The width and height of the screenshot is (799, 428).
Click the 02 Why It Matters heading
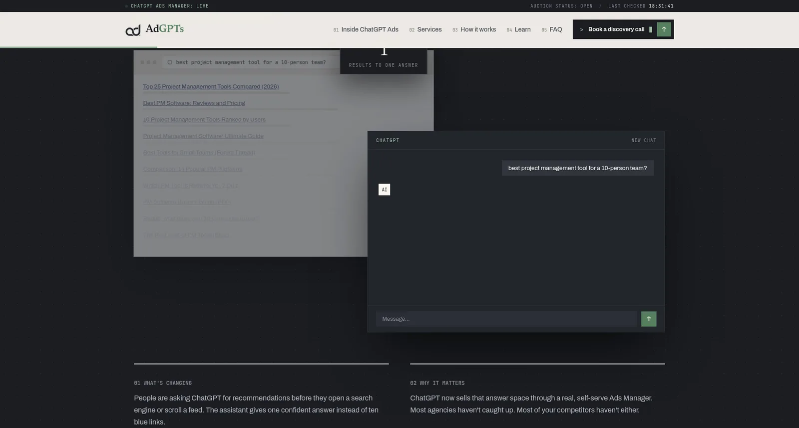coord(437,383)
